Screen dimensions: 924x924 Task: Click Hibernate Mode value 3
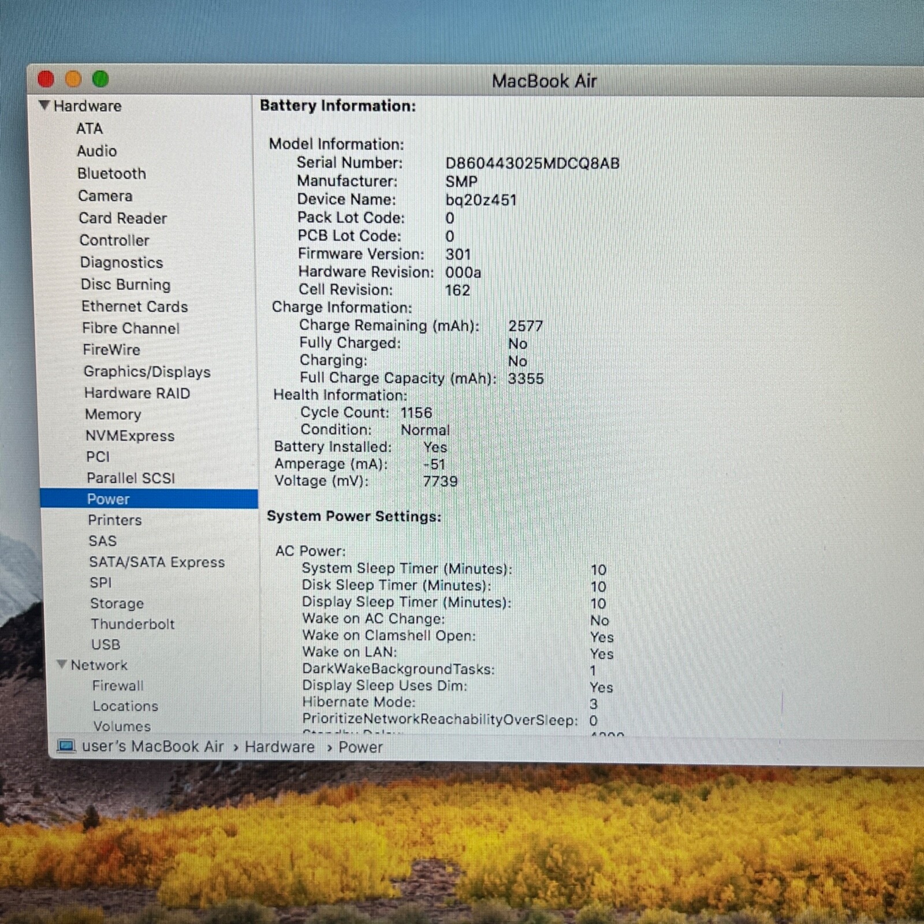pos(594,704)
